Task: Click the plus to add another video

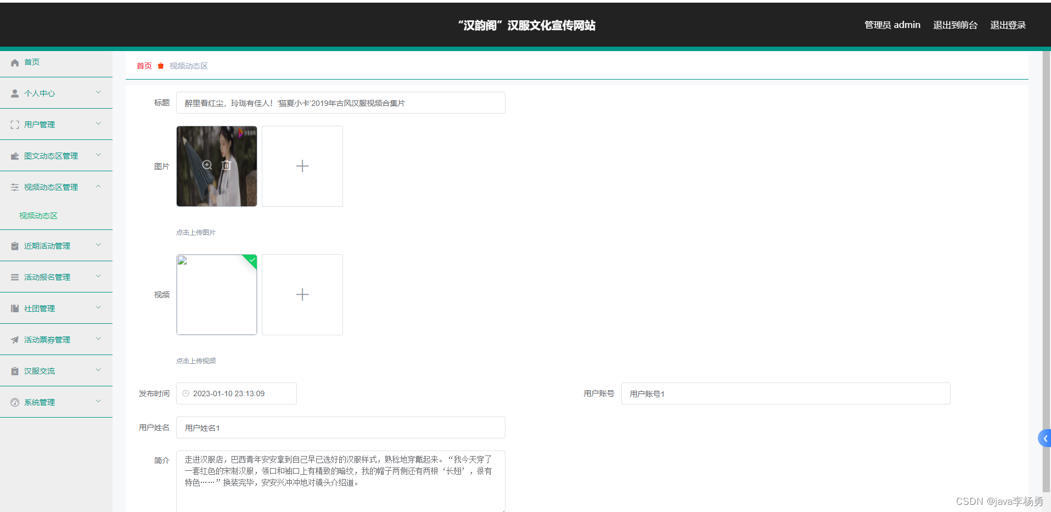Action: (302, 295)
